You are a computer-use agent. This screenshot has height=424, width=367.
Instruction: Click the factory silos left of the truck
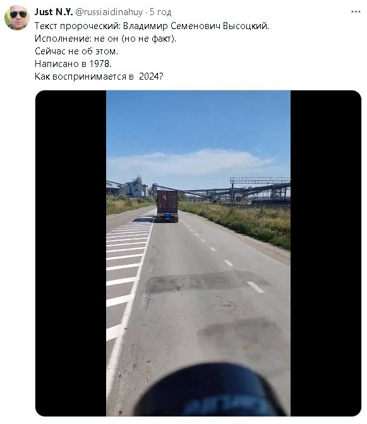click(135, 186)
